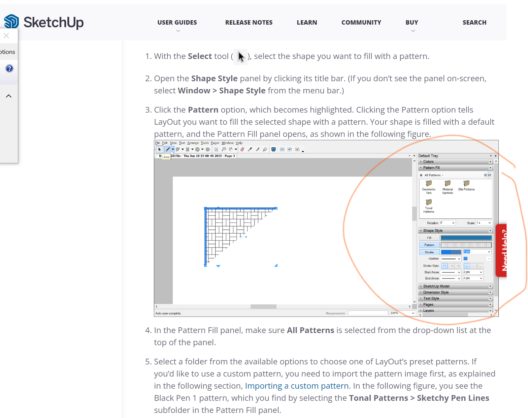528x418 pixels.
Task: Toggle the Fill button in Shape Style
Action: 429,238
